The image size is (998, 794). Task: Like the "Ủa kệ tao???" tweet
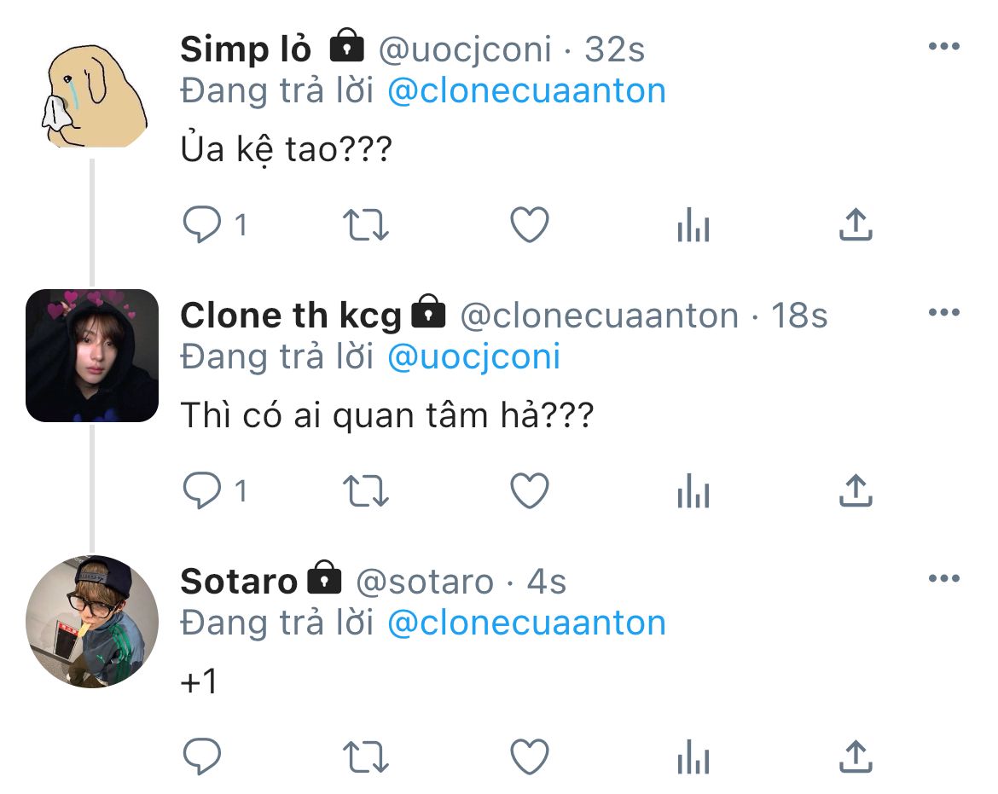(529, 225)
